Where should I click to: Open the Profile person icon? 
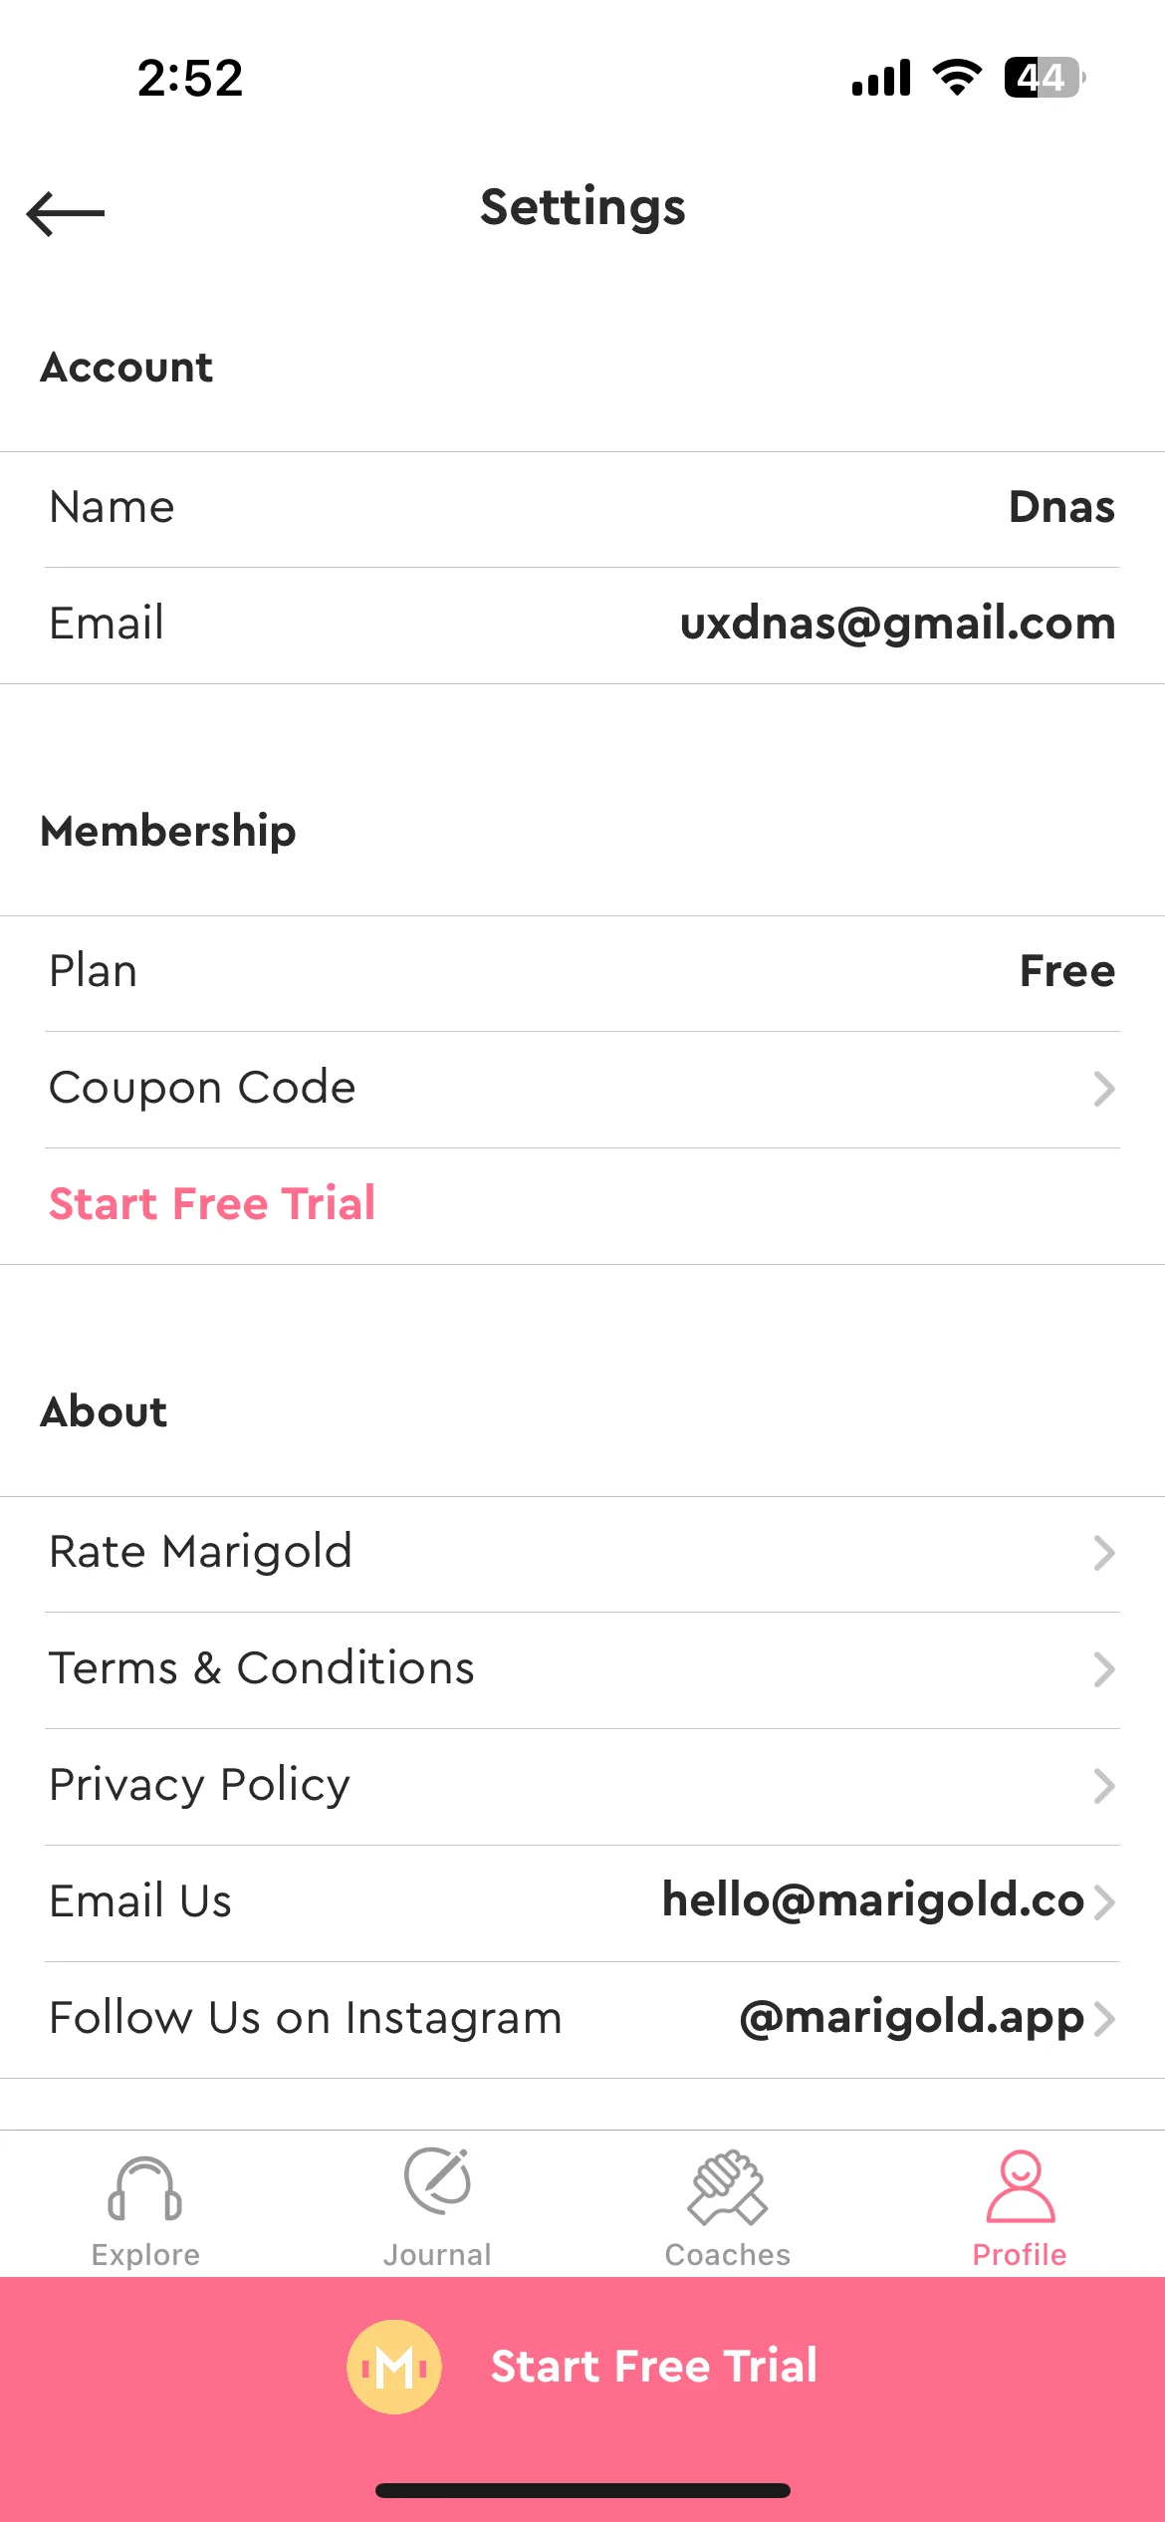(x=1020, y=2186)
